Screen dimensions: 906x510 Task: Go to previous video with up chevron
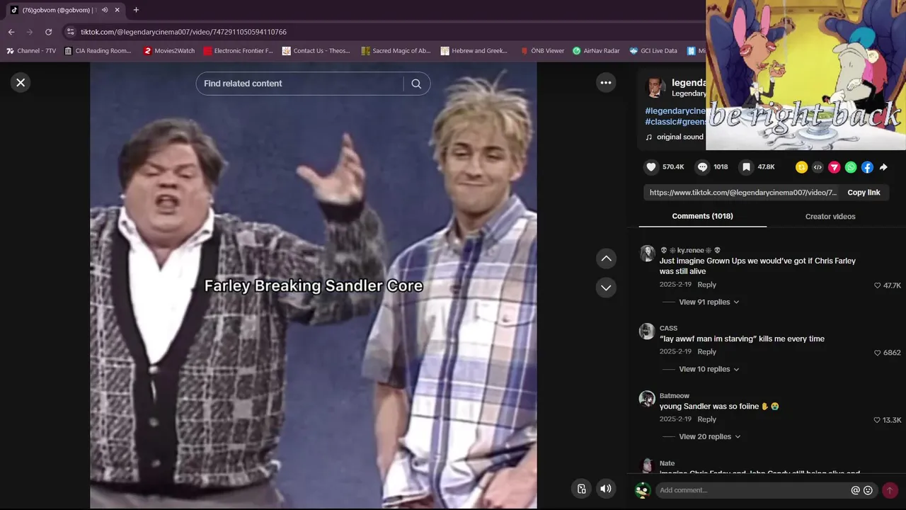[606, 259]
